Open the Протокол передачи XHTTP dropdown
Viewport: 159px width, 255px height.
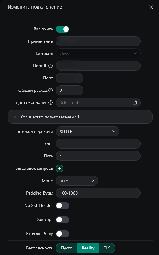click(87, 131)
